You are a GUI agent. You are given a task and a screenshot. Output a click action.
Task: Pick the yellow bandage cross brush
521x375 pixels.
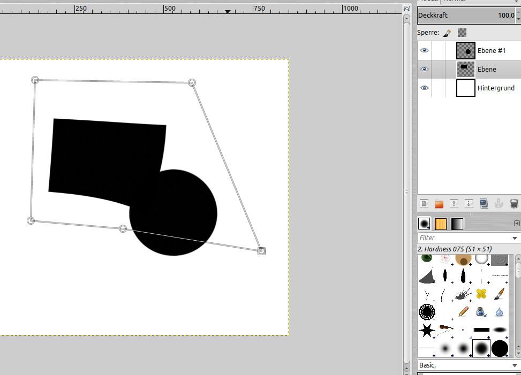coord(481,293)
